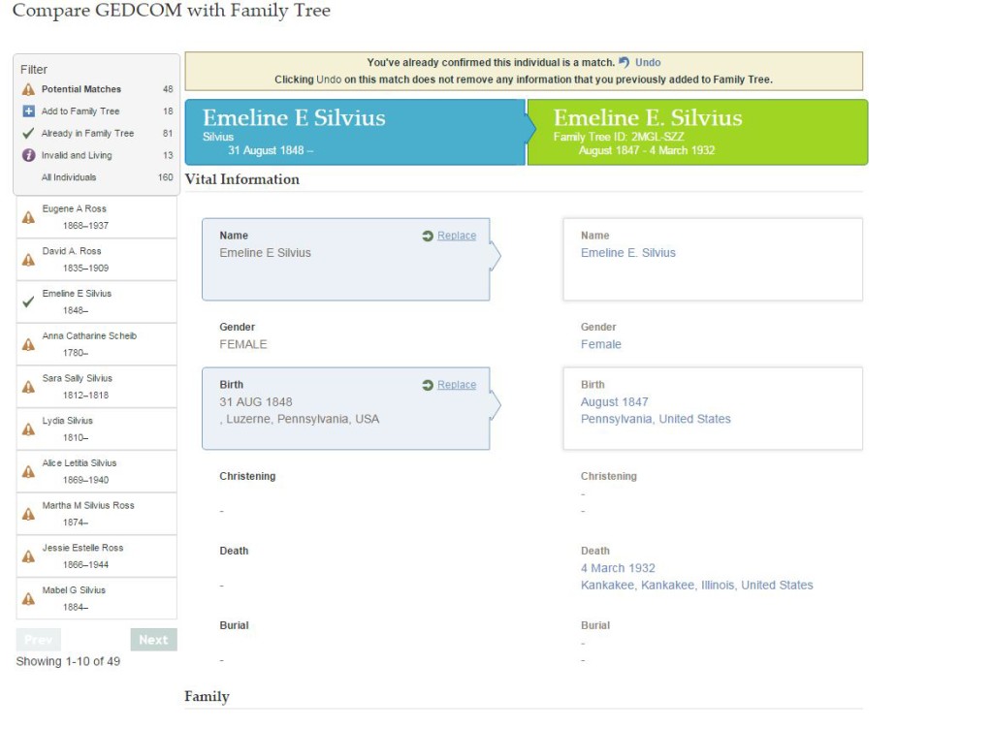The image size is (993, 729).
Task: Select Mabel G Silvius in the list
Action: tap(96, 599)
